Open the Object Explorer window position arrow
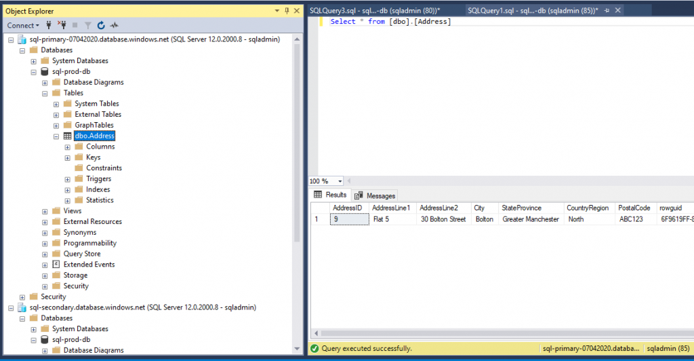 click(277, 11)
